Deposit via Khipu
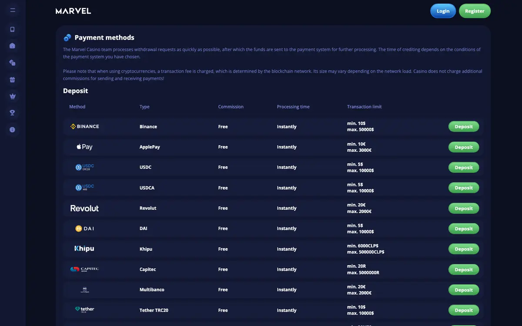The height and width of the screenshot is (326, 522). tap(464, 249)
